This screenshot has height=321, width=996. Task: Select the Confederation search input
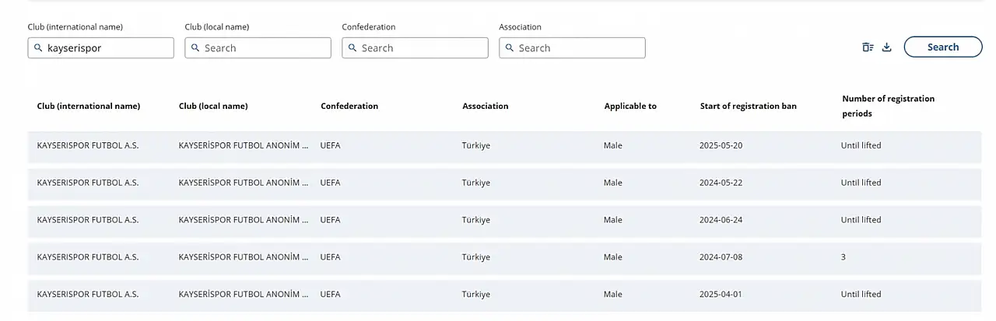pos(422,48)
